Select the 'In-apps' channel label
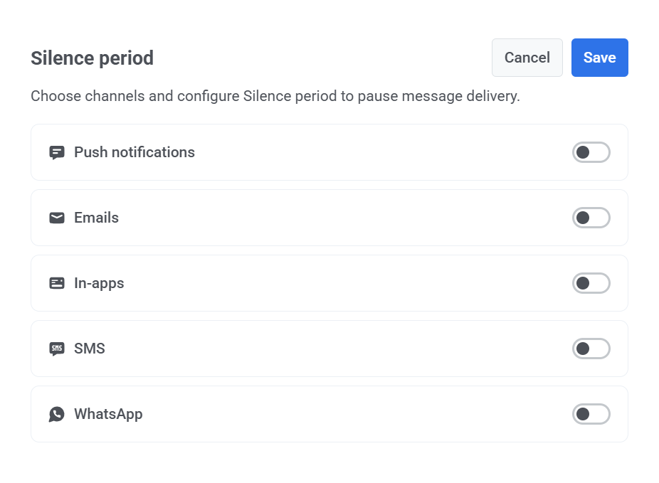This screenshot has width=659, height=483. (100, 283)
